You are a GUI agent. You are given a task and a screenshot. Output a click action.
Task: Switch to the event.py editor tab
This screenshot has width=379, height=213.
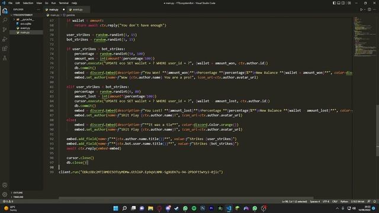[78, 9]
